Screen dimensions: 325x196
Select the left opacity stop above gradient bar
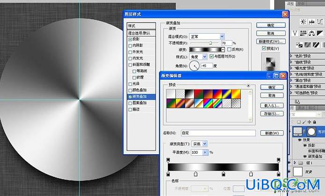tap(168, 160)
